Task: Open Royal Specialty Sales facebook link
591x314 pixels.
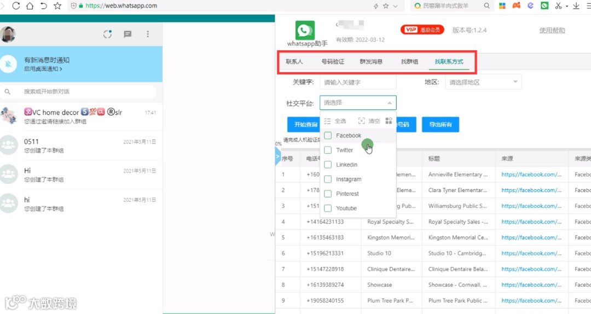Action: point(531,222)
